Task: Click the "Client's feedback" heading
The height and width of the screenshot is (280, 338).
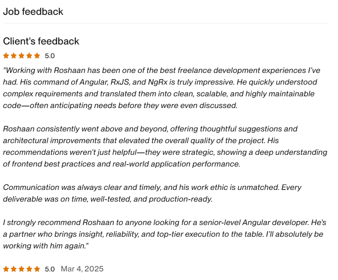Action: (41, 41)
